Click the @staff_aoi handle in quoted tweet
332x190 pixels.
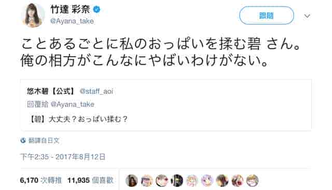[x=96, y=91]
